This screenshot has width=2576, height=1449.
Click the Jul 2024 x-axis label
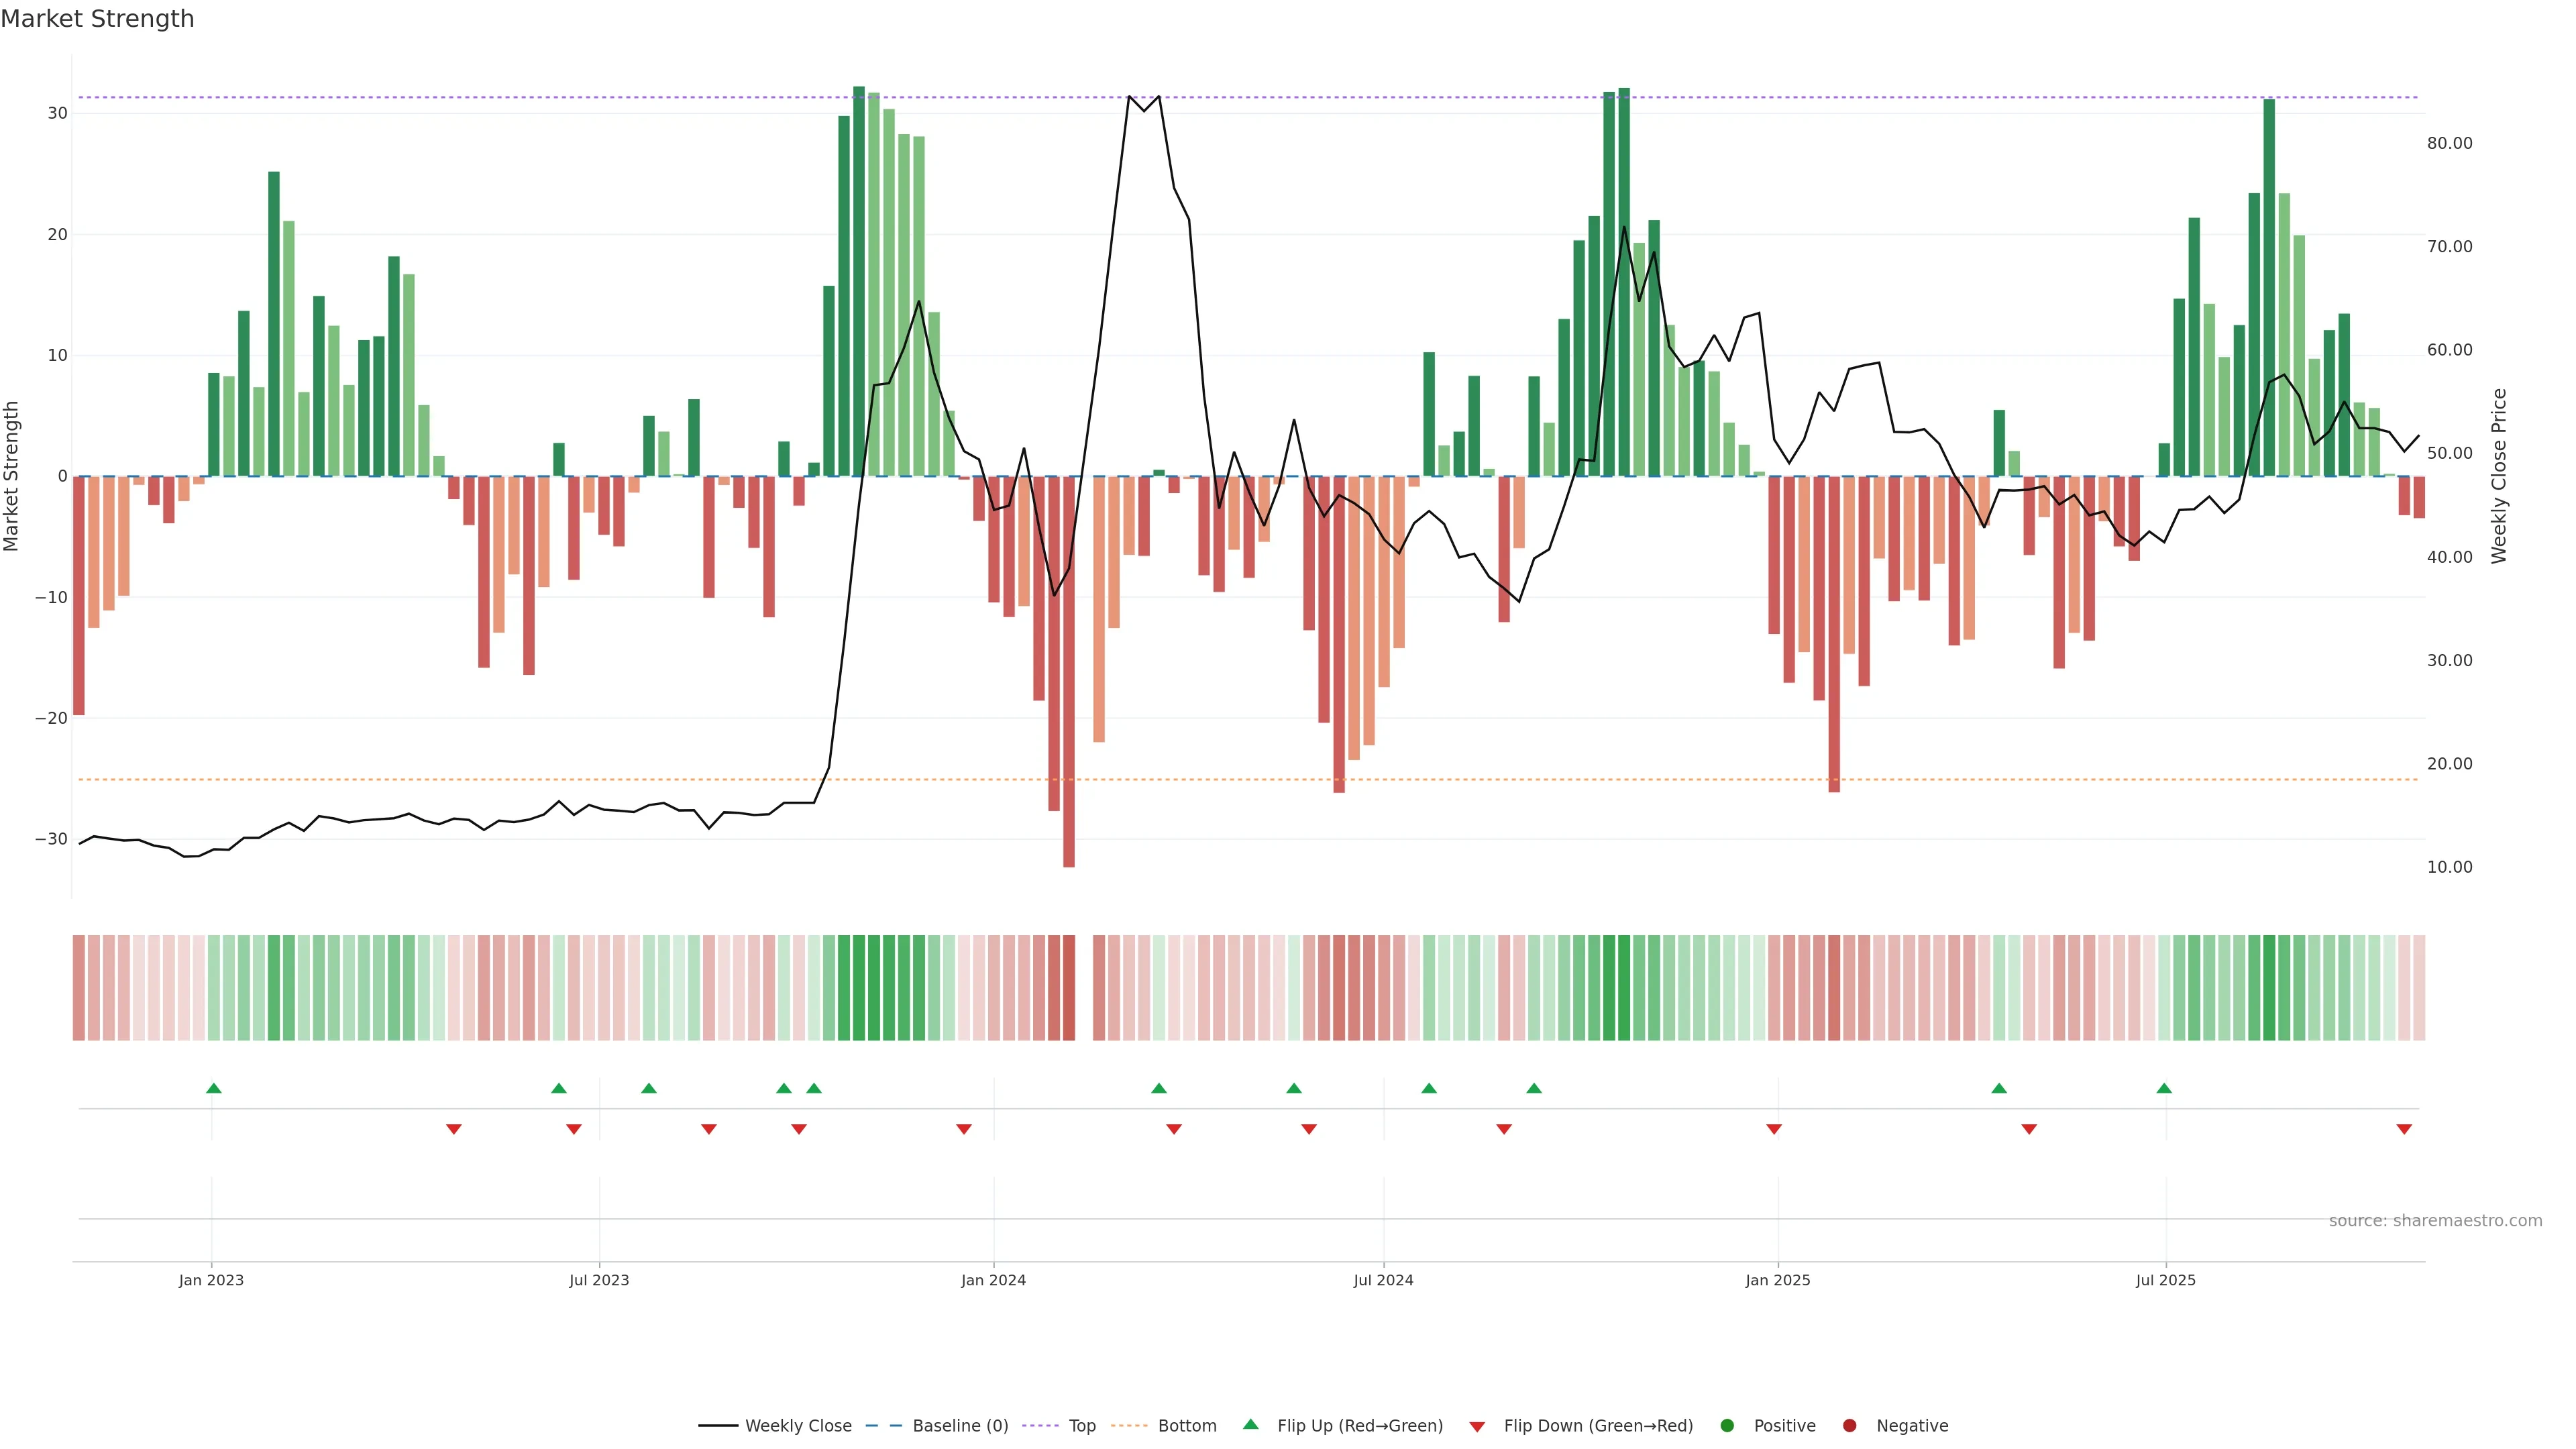click(1383, 1280)
